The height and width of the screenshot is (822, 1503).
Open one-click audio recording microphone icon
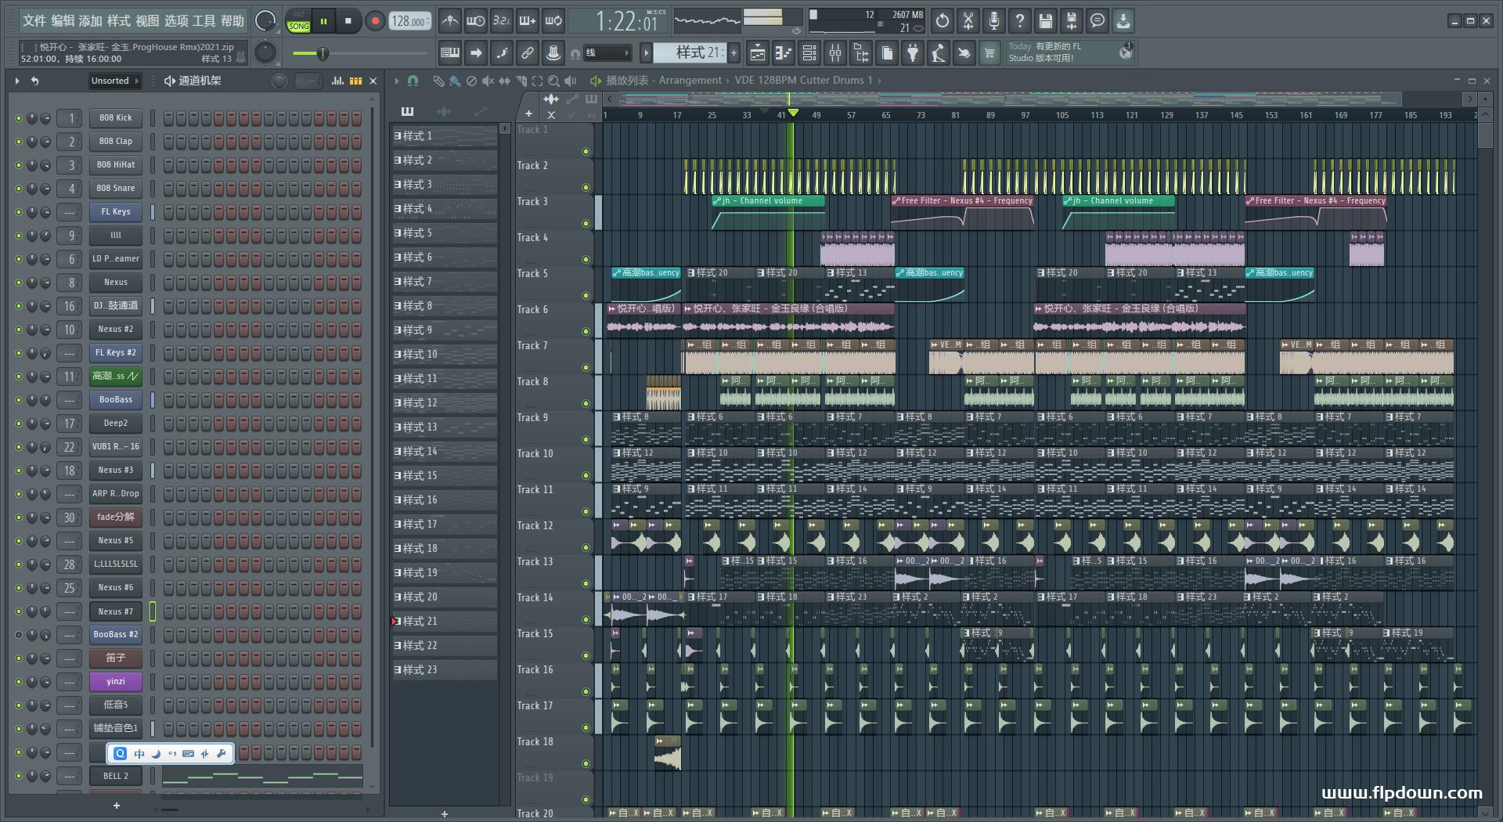994,21
